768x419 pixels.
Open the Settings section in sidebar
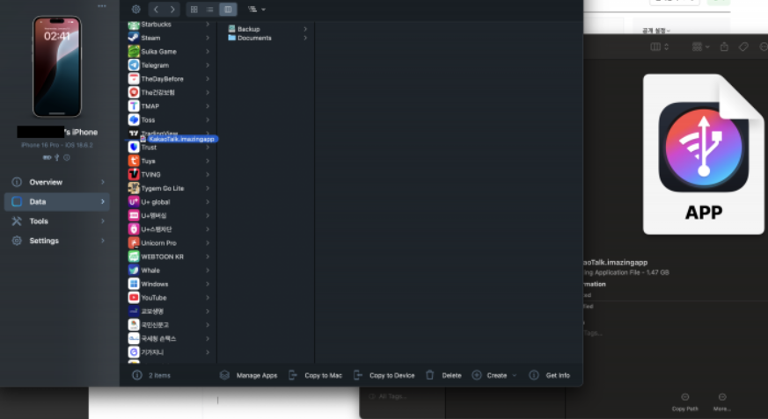(x=57, y=241)
